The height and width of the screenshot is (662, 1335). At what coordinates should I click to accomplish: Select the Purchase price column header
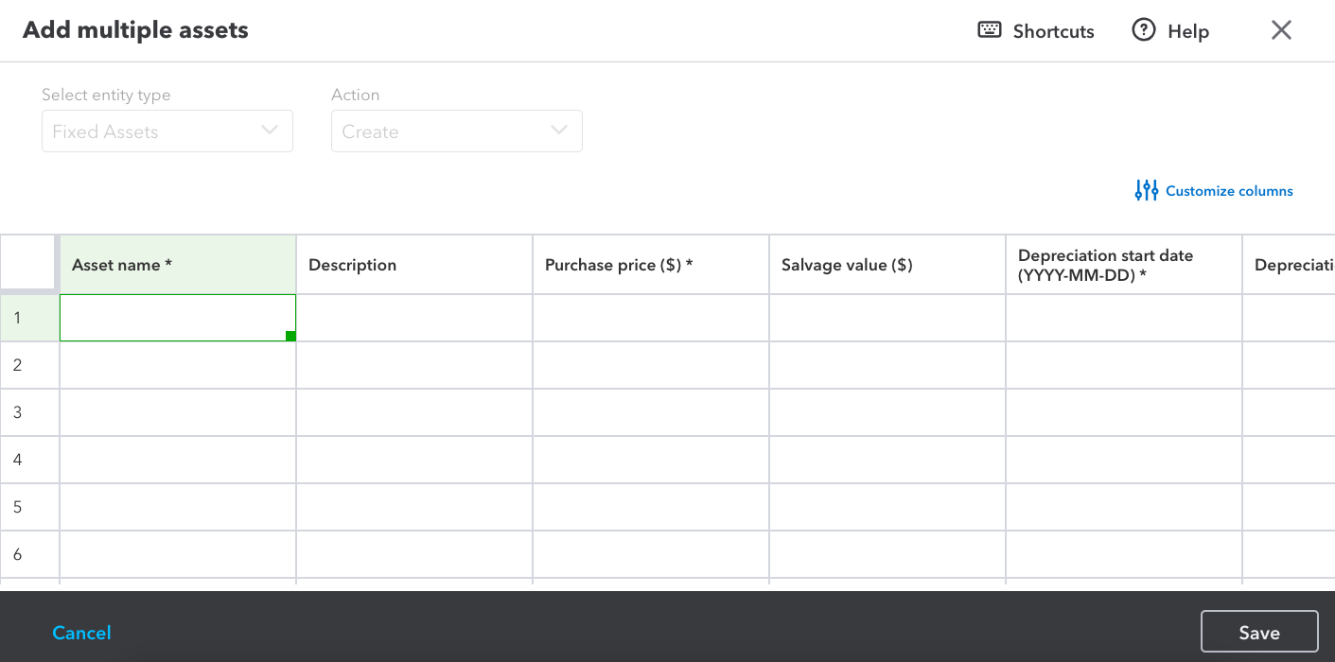[651, 265]
